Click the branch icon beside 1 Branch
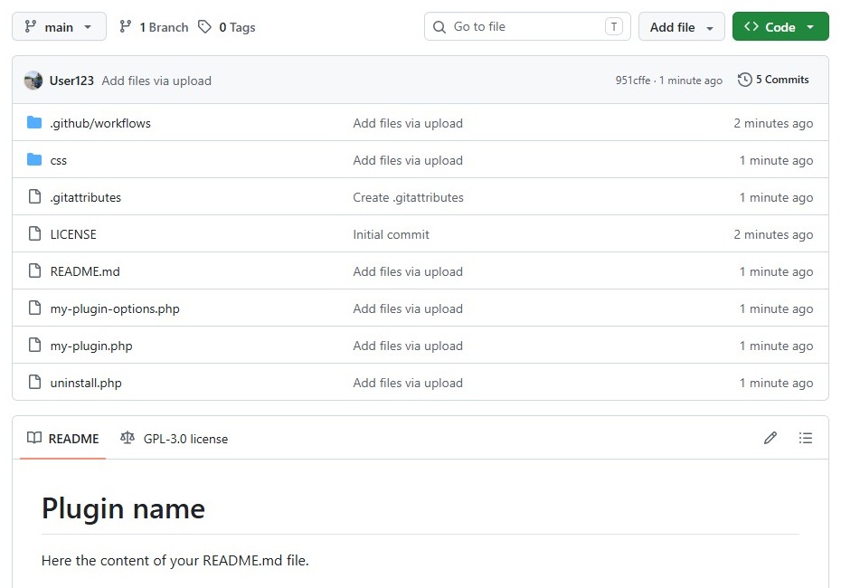 coord(126,26)
